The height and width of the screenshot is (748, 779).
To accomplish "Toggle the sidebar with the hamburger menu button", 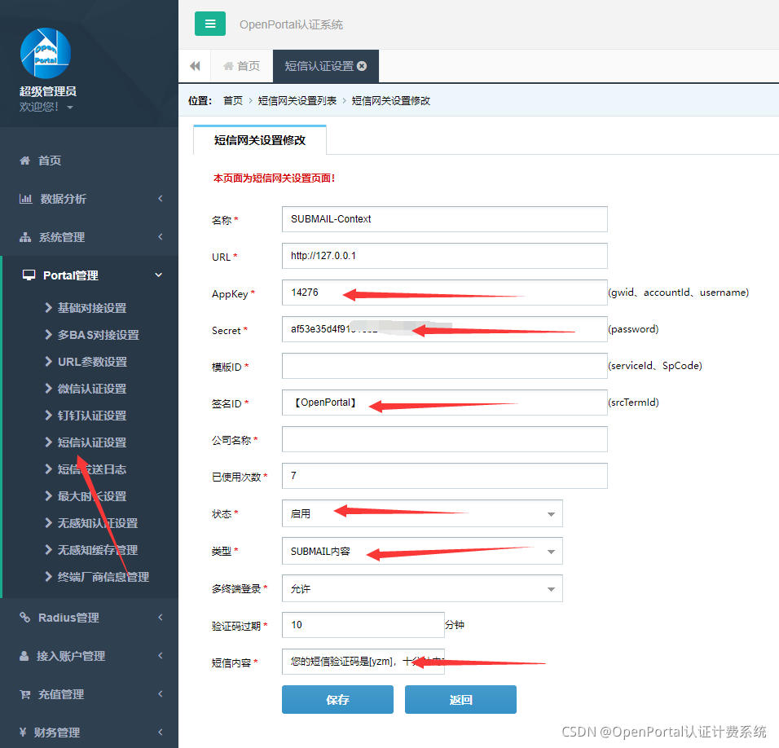I will coord(210,24).
